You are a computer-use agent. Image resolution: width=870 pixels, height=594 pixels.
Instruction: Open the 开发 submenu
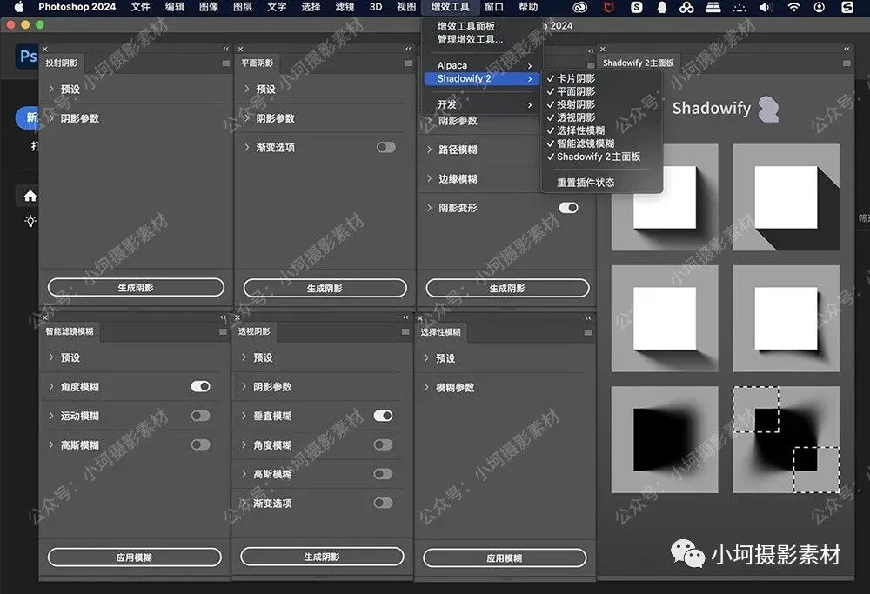(482, 104)
